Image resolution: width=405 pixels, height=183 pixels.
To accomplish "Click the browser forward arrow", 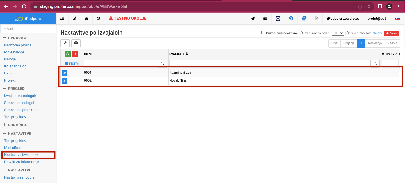I will [15, 6].
